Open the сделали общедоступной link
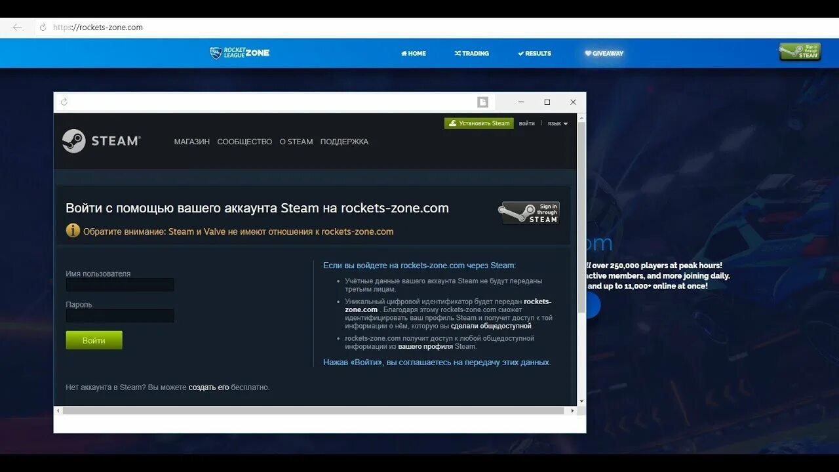 point(492,326)
